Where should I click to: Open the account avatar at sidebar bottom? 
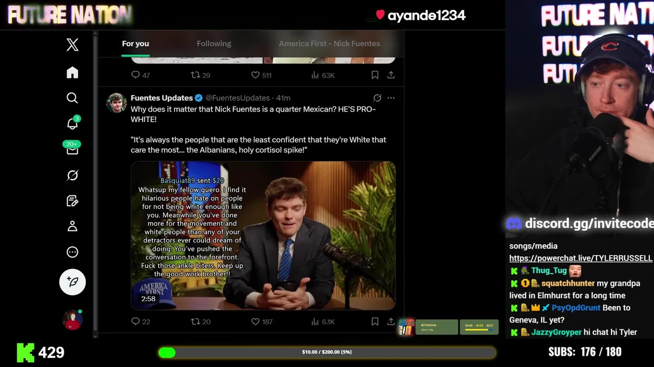(72, 320)
